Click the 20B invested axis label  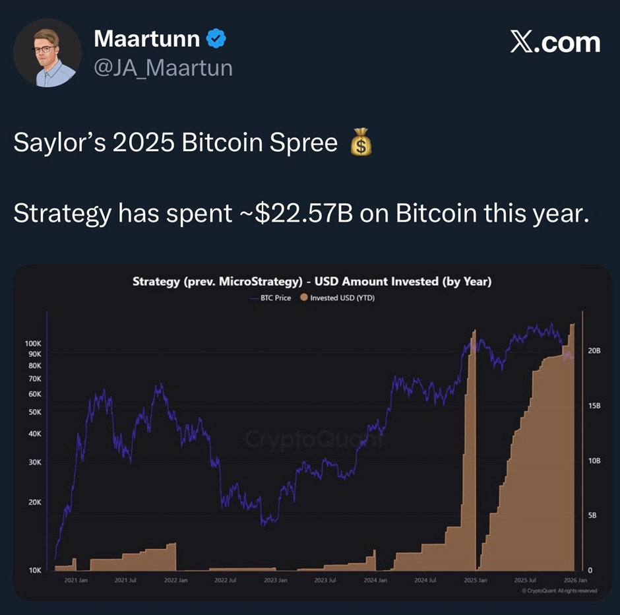click(x=594, y=351)
